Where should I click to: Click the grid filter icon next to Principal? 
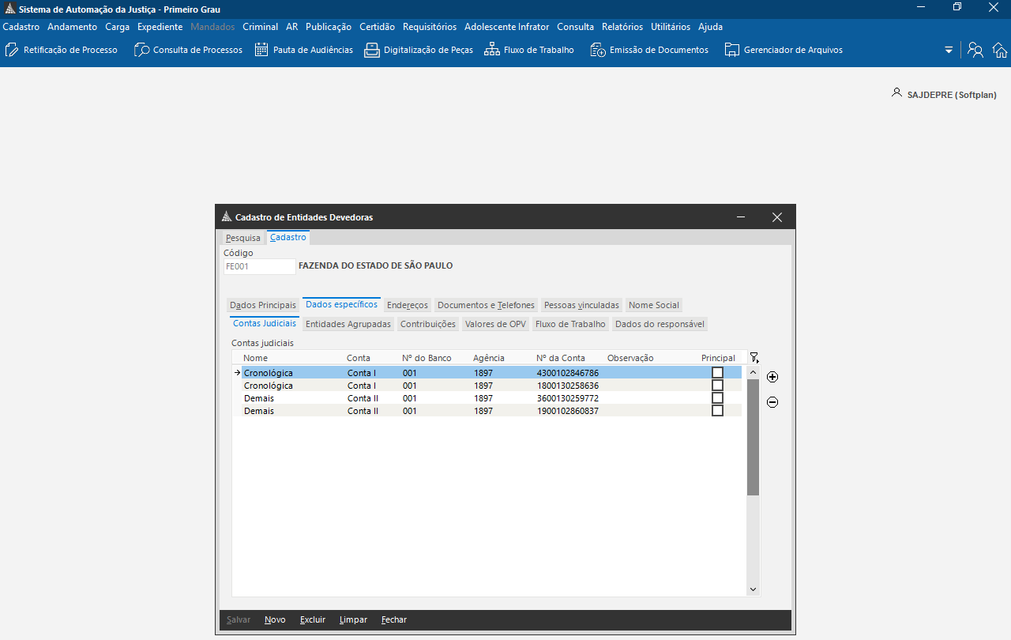point(754,358)
